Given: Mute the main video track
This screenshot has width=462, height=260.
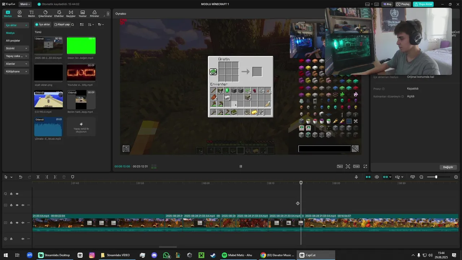Looking at the screenshot, I should [23, 223].
